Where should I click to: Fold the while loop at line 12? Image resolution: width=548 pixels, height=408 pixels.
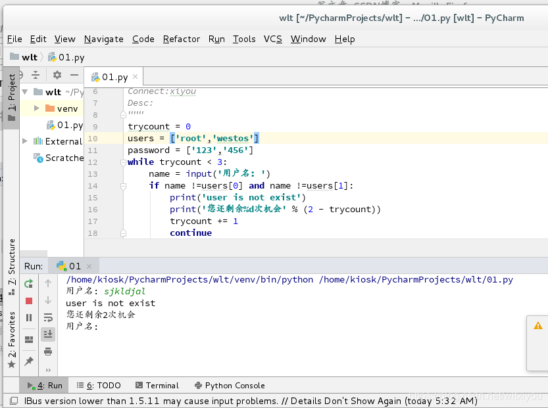coord(123,162)
